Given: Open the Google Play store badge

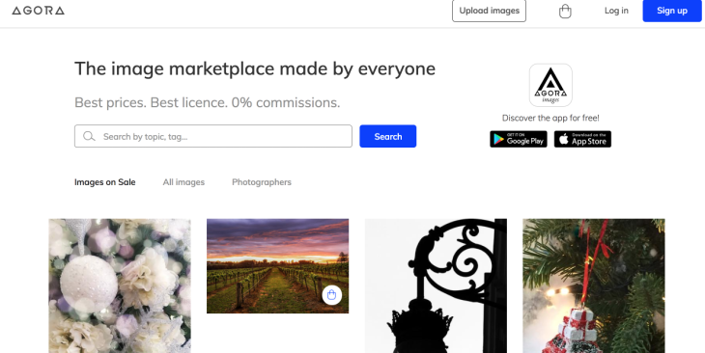Looking at the screenshot, I should tap(519, 139).
